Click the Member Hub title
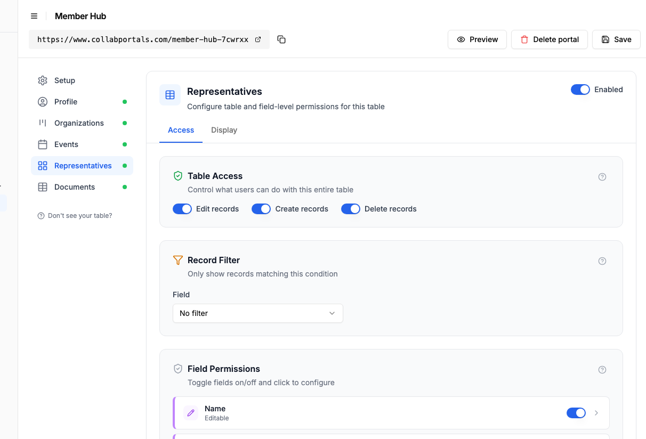This screenshot has width=646, height=439. (80, 16)
